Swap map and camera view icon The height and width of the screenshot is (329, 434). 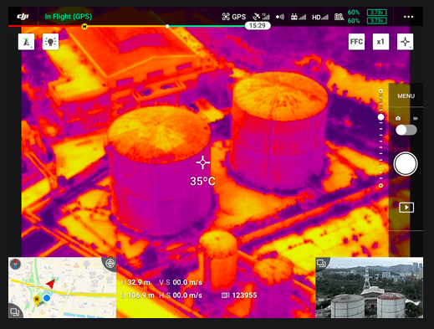(14, 311)
